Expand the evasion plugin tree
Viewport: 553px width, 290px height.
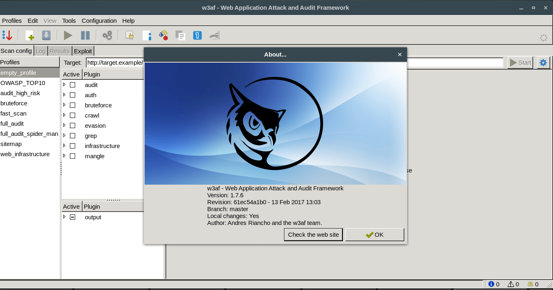(x=64, y=125)
